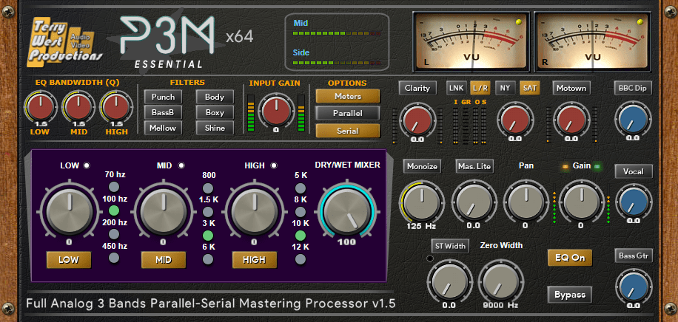Click the Zero Width 9000 Hz knob

[x=500, y=282]
